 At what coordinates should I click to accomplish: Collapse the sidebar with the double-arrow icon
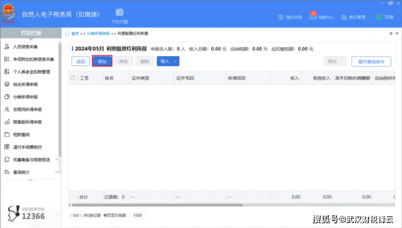click(x=31, y=180)
